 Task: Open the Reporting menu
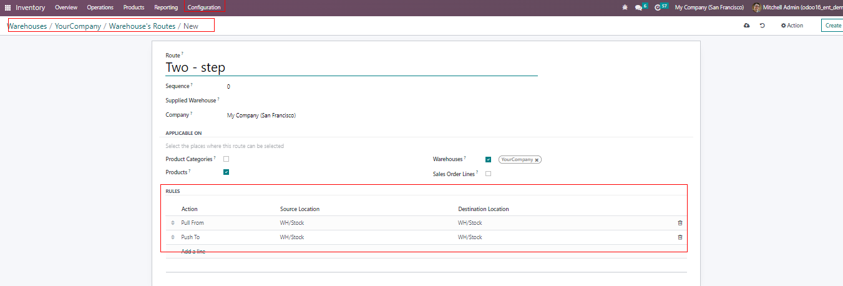click(x=166, y=7)
